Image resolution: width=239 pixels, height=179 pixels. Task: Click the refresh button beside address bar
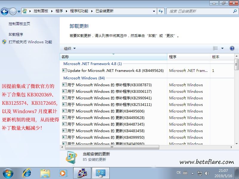click(x=161, y=11)
